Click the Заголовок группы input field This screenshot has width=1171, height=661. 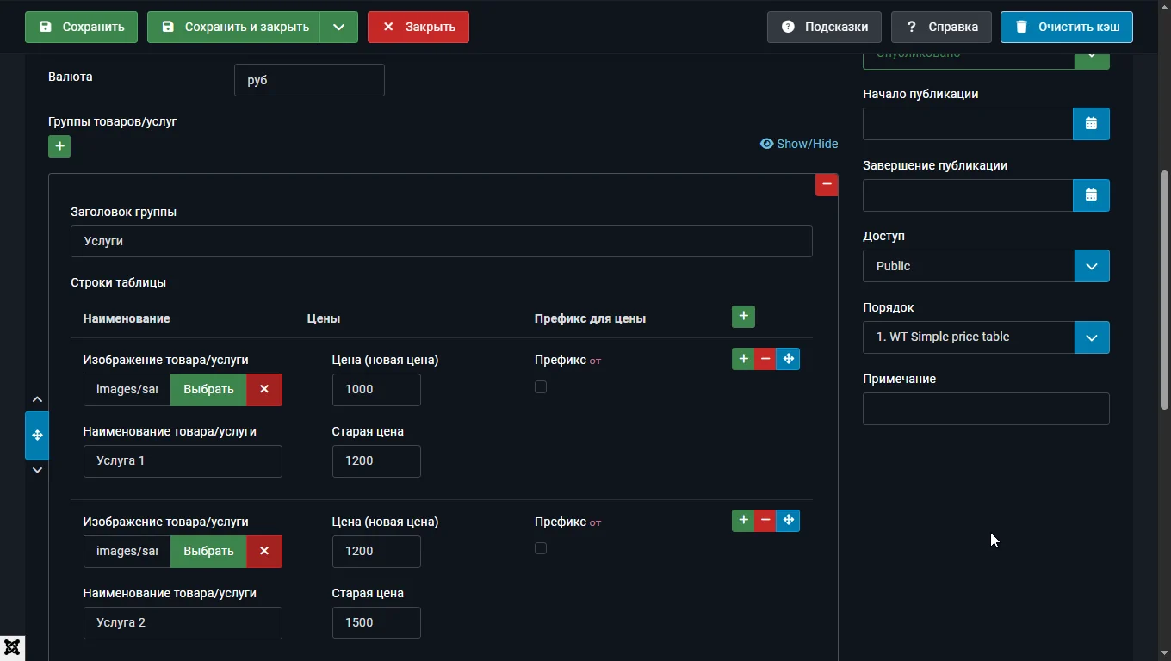(x=442, y=241)
